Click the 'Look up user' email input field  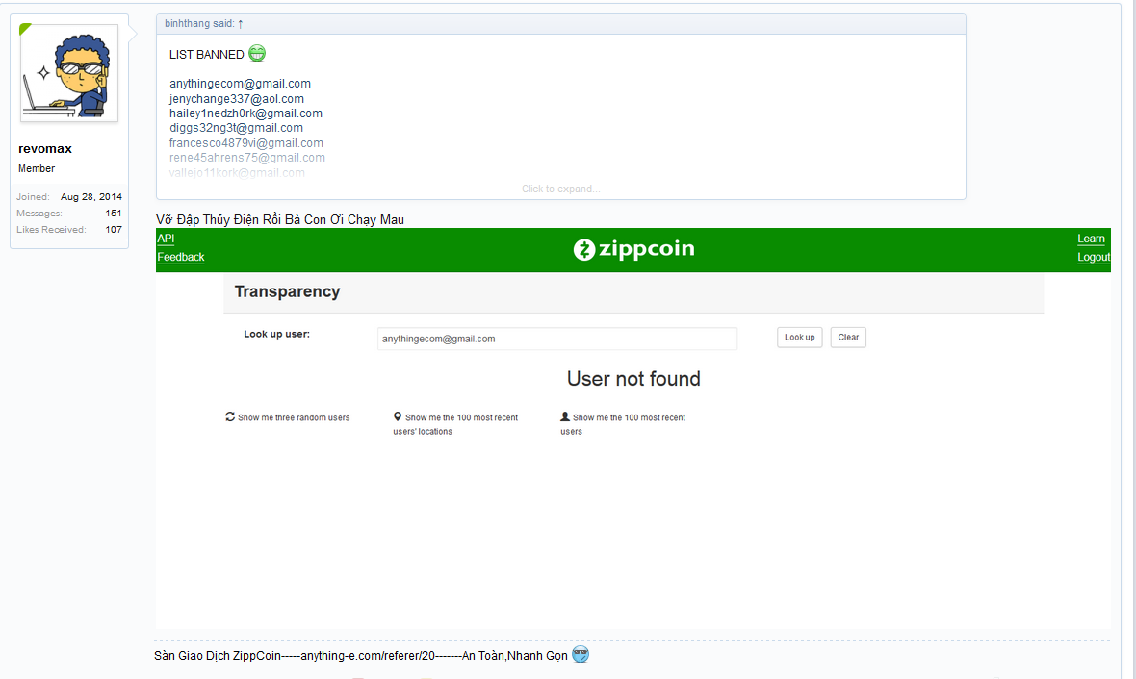coord(557,339)
